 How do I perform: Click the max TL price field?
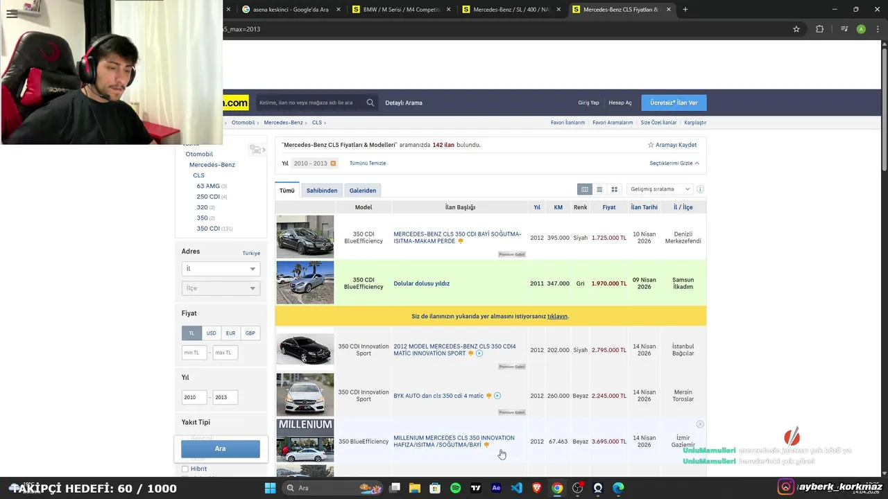(225, 353)
